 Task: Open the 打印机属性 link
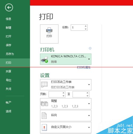(84, 67)
